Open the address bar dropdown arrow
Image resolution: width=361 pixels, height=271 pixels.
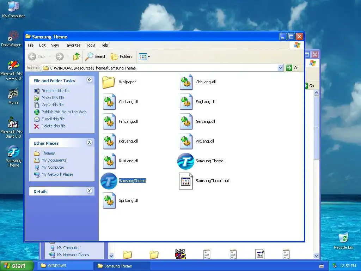pos(280,68)
